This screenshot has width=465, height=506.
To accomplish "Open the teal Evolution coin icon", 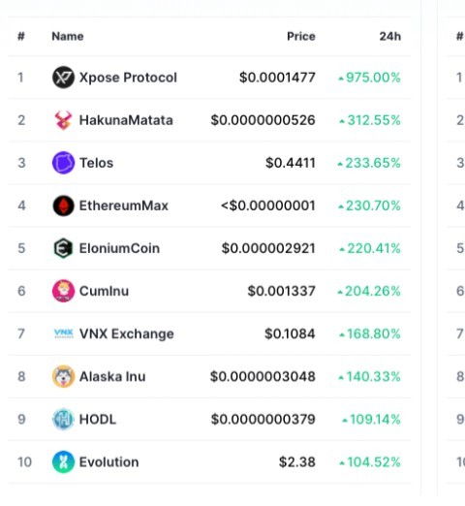I will (x=63, y=461).
